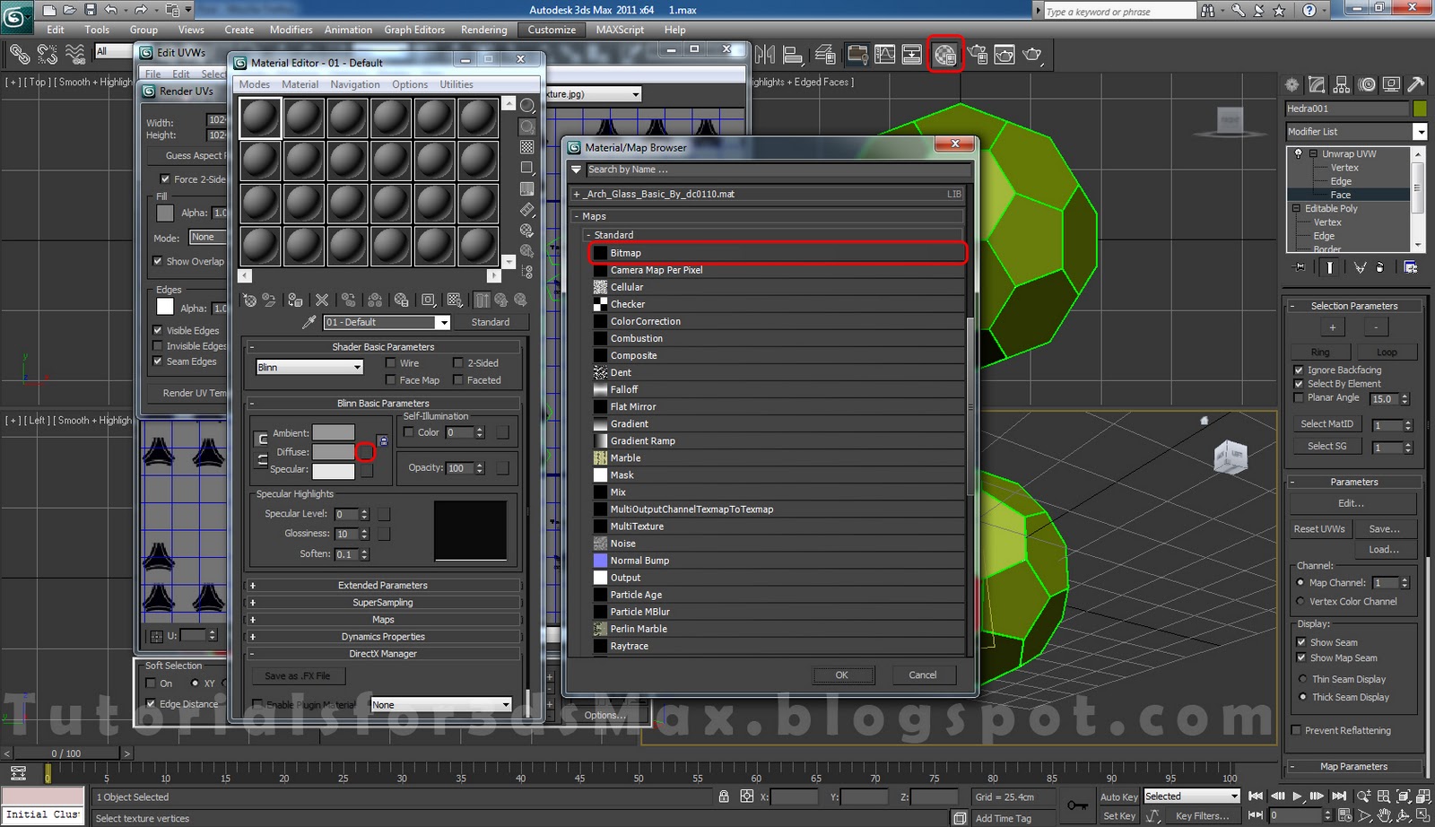Click the Sample Type sphere icon

527,106
